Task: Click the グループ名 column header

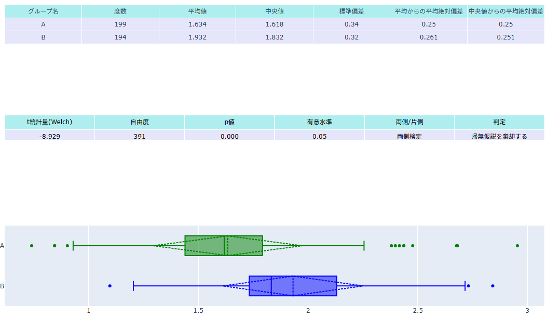Action: (43, 11)
